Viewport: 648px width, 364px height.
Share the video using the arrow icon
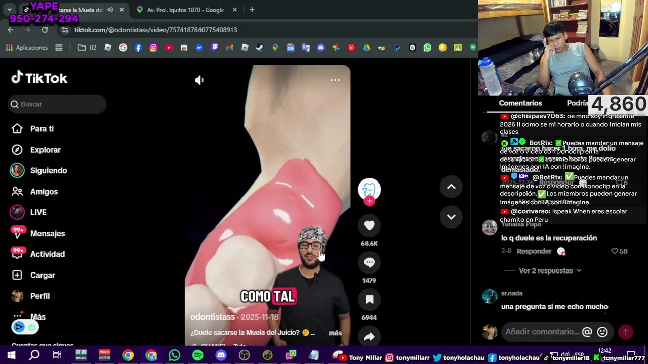[369, 336]
